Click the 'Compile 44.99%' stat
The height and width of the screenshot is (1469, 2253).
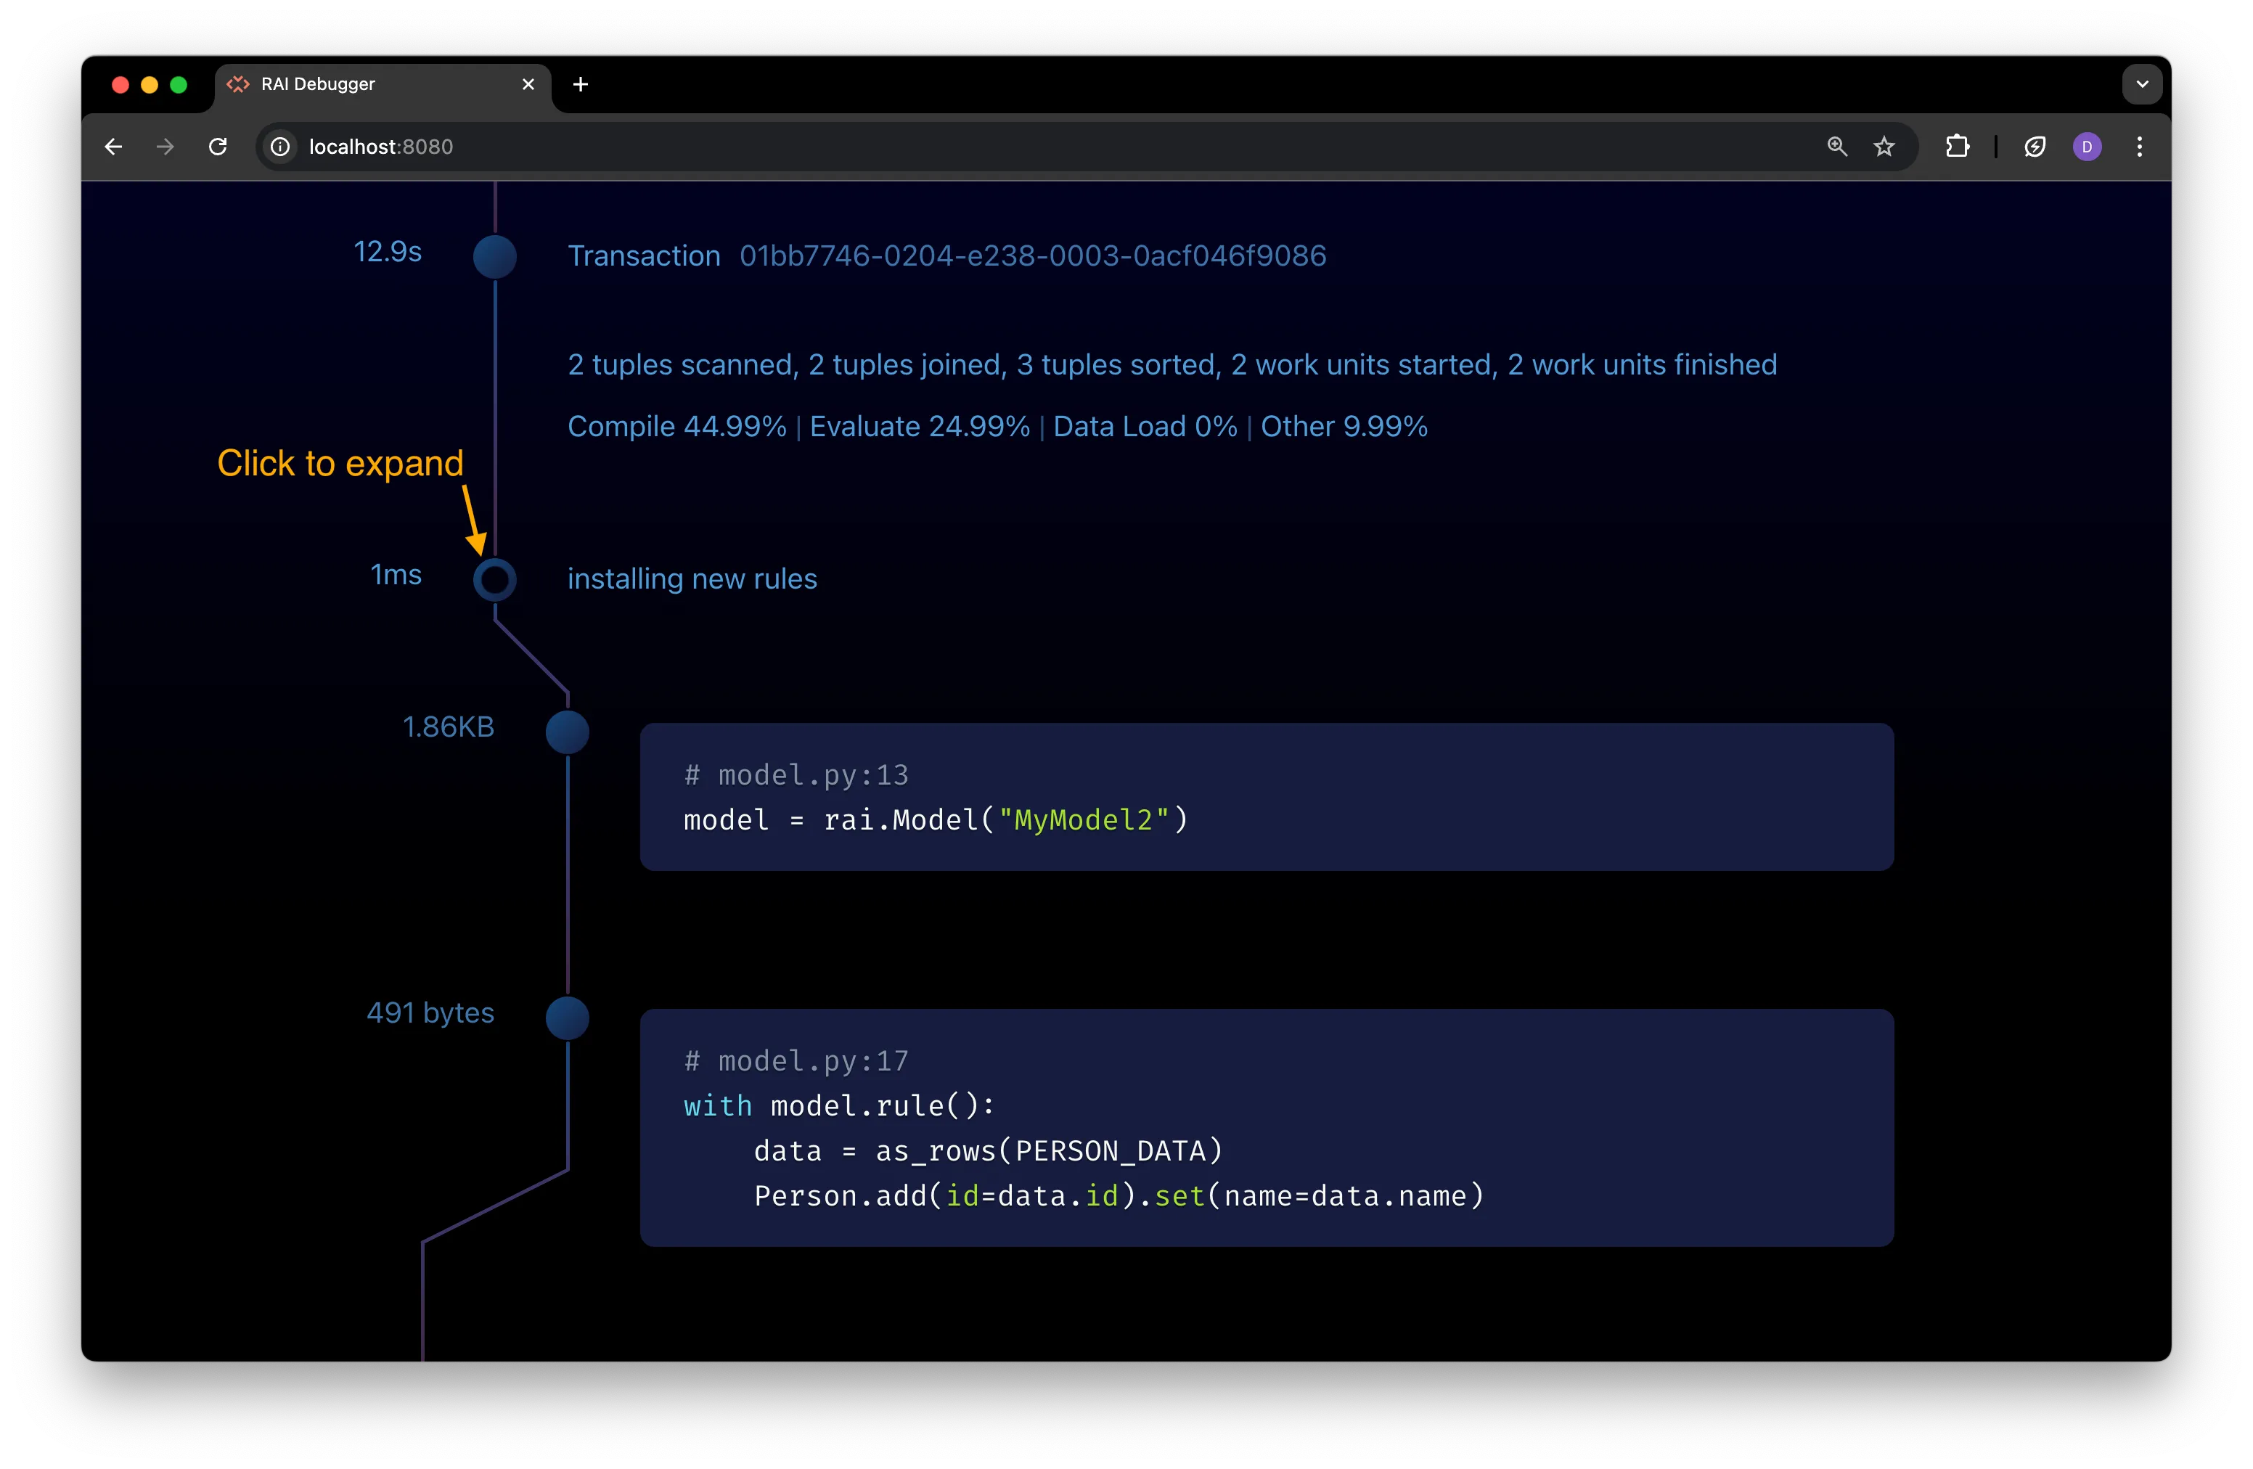tap(677, 426)
